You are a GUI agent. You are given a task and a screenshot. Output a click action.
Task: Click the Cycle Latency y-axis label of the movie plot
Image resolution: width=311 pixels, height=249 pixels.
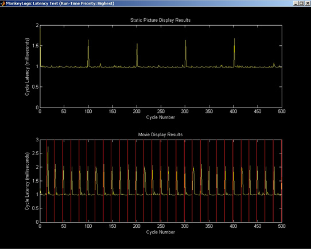click(27, 181)
